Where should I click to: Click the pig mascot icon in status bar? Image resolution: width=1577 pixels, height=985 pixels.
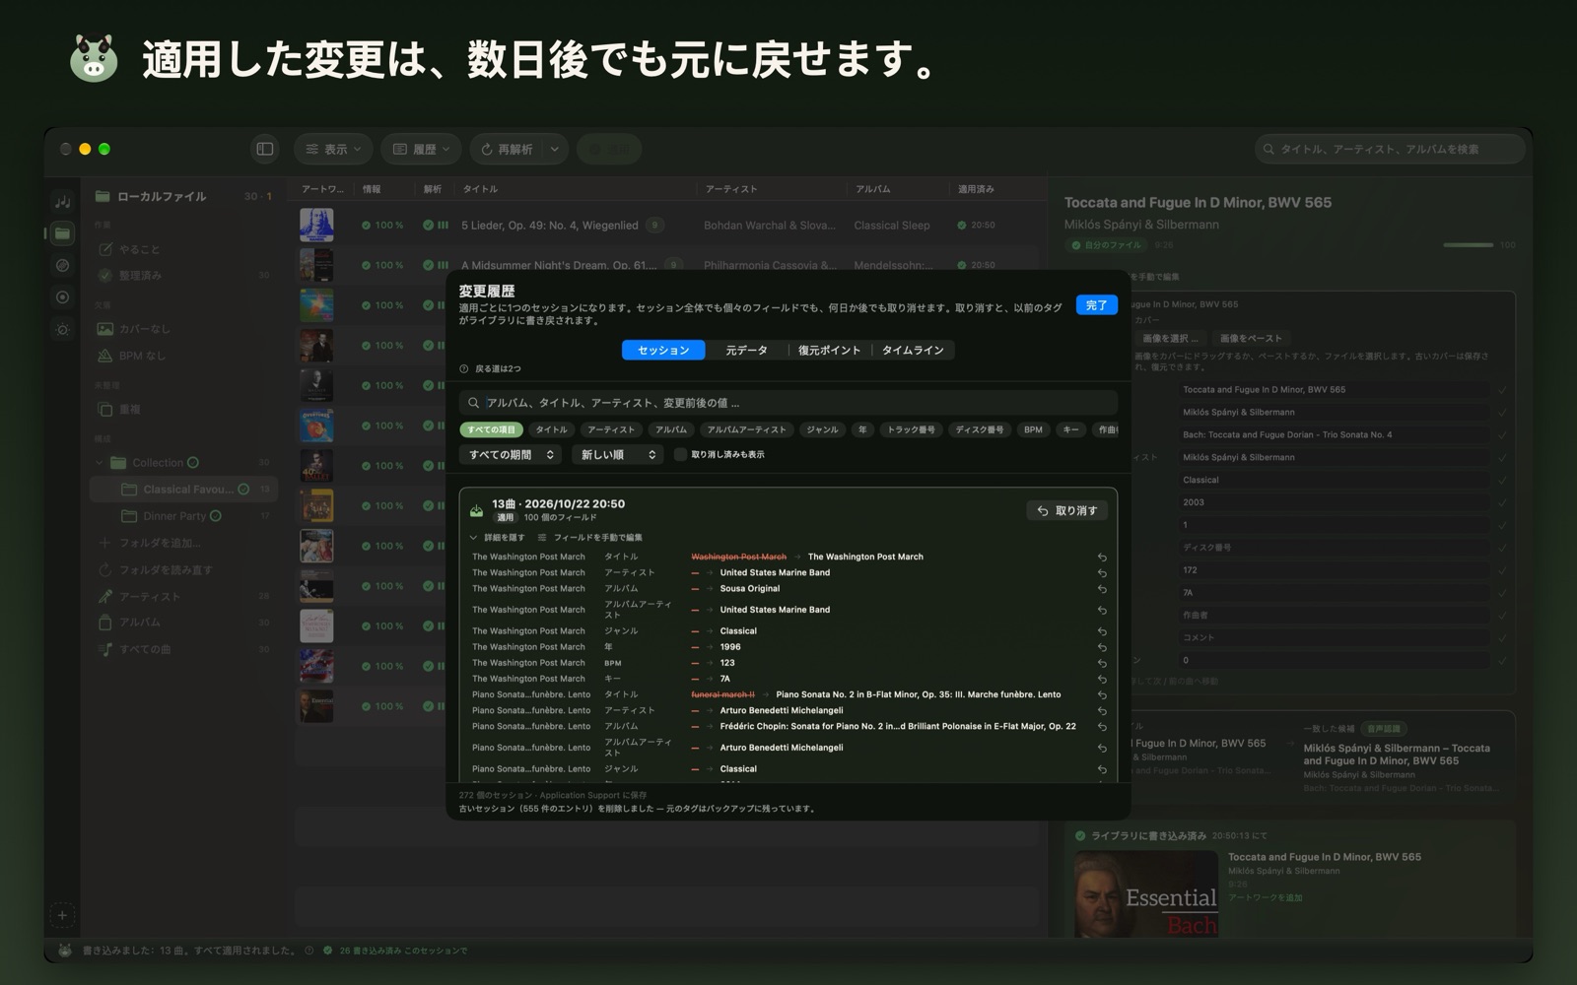point(65,951)
